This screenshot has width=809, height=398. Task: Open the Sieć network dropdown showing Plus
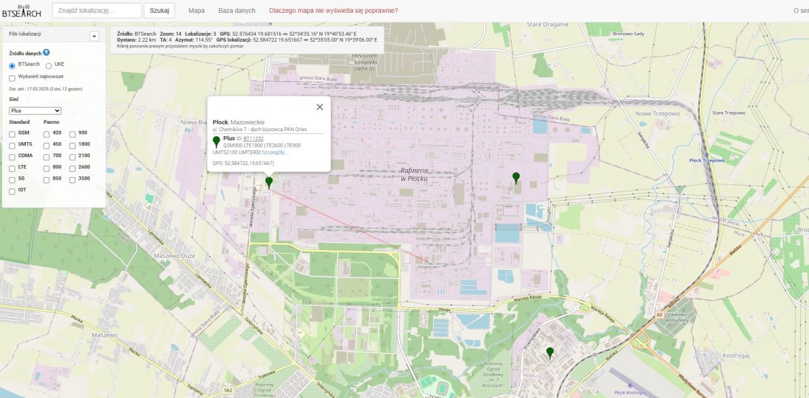(35, 110)
